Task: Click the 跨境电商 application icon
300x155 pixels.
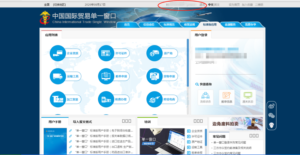Action: [x=154, y=99]
